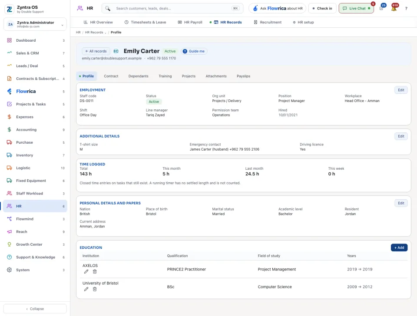Delete the AXELOS education row trash icon

point(95,272)
